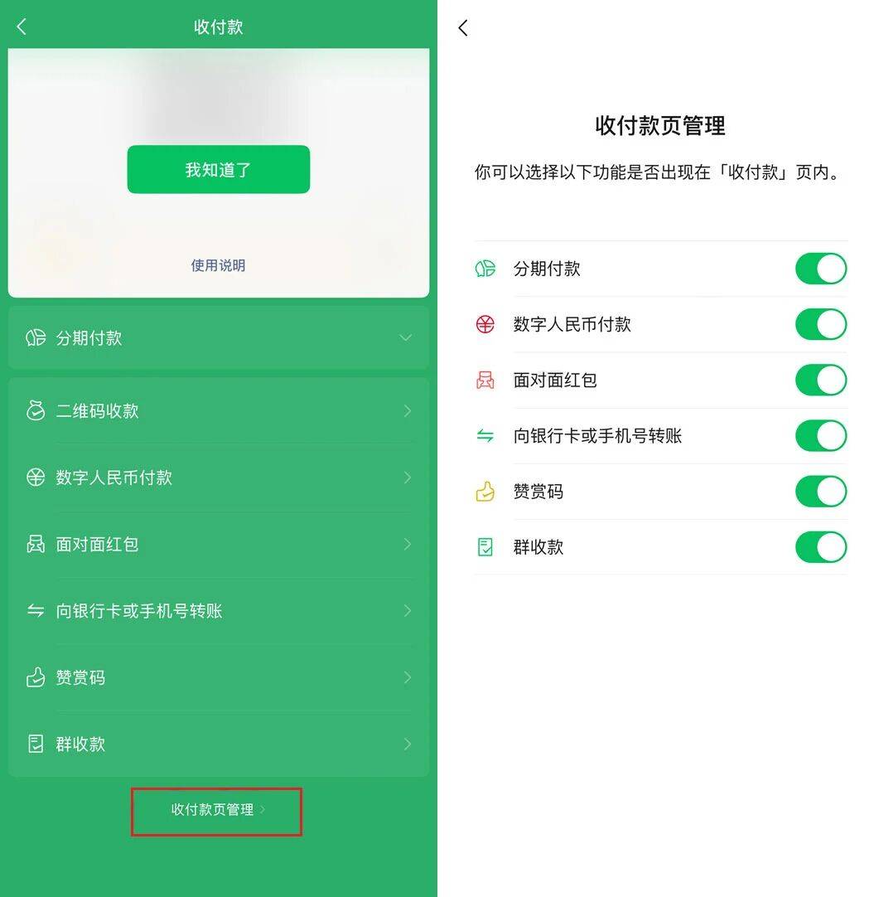Turn off the 面对面红包 toggle
The image size is (874, 897).
(x=821, y=381)
